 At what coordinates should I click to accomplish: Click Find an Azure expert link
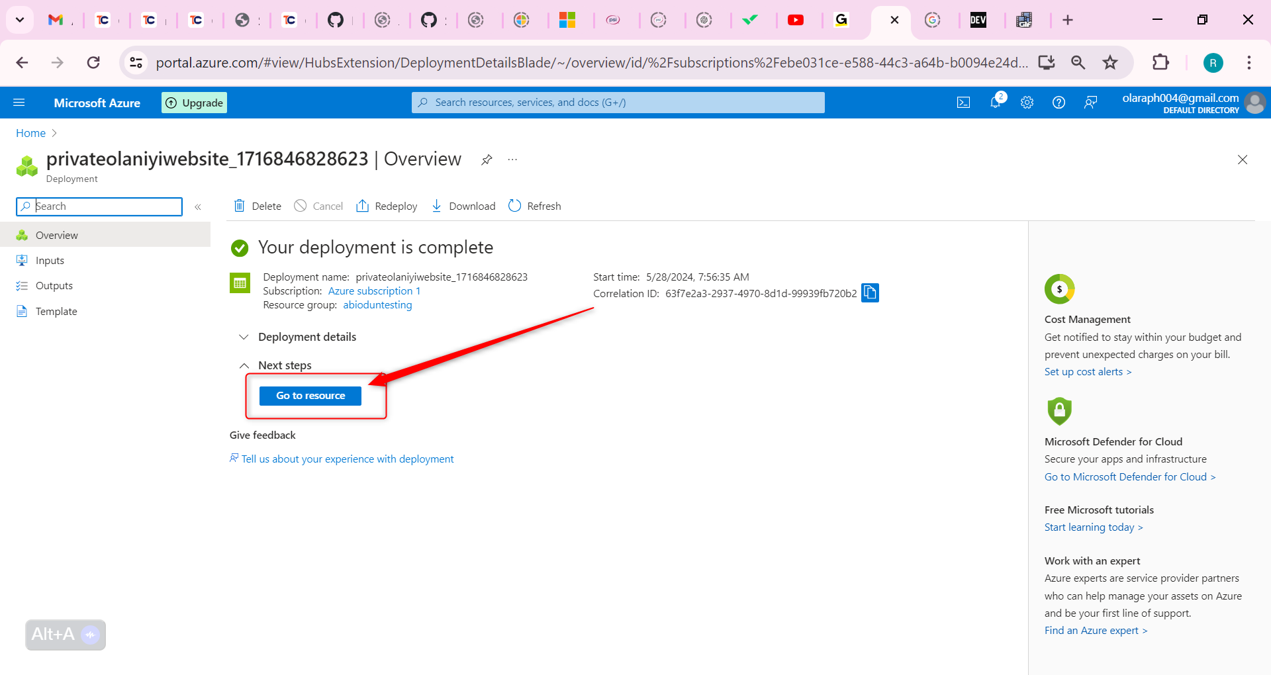click(1096, 631)
